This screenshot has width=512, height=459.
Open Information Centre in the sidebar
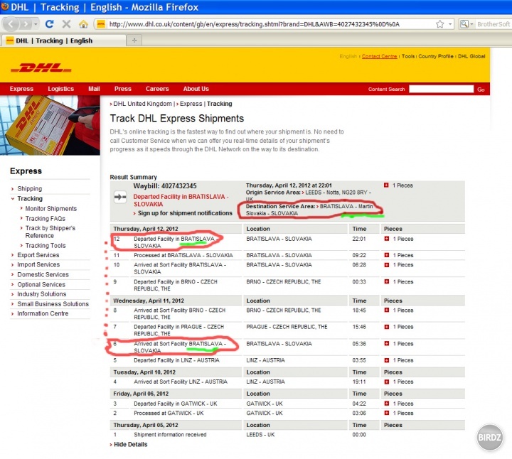click(43, 313)
